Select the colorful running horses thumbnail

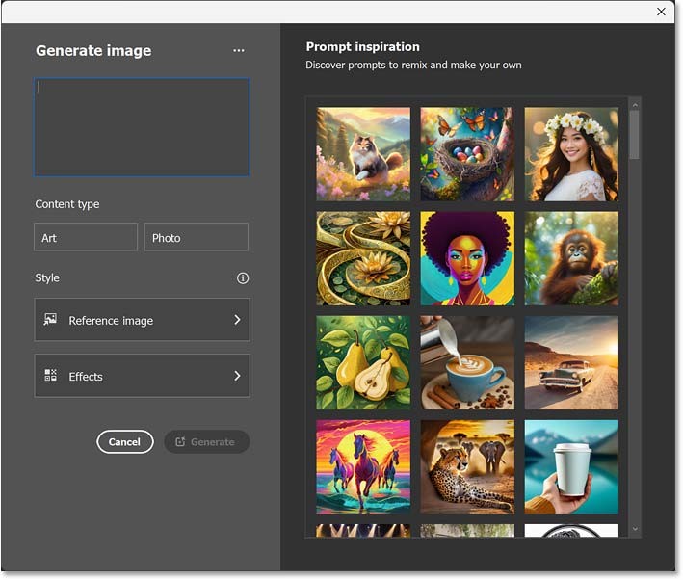tap(363, 466)
